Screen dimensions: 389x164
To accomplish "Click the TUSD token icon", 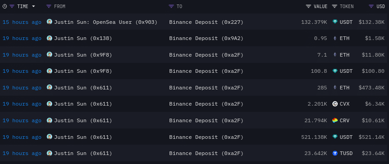I will 335,153.
